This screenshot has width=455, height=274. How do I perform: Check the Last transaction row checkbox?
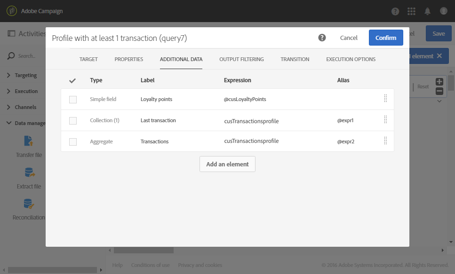(73, 121)
